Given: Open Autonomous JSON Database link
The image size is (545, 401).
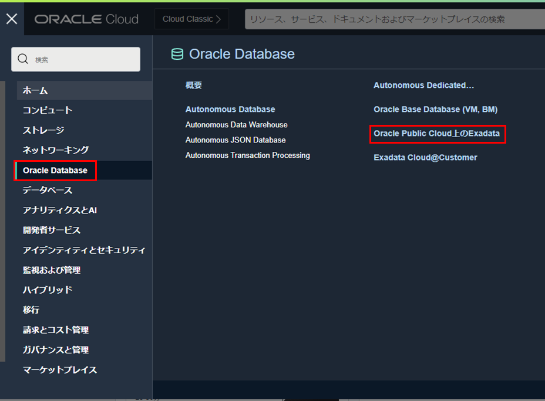Looking at the screenshot, I should coord(236,140).
